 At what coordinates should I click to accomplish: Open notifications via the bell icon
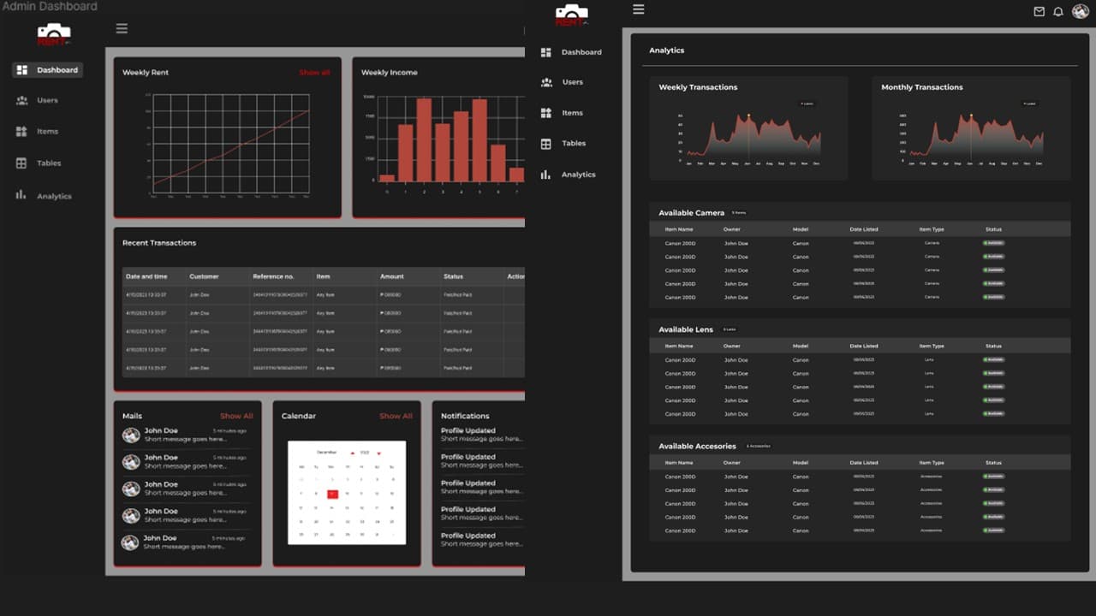coord(1058,11)
